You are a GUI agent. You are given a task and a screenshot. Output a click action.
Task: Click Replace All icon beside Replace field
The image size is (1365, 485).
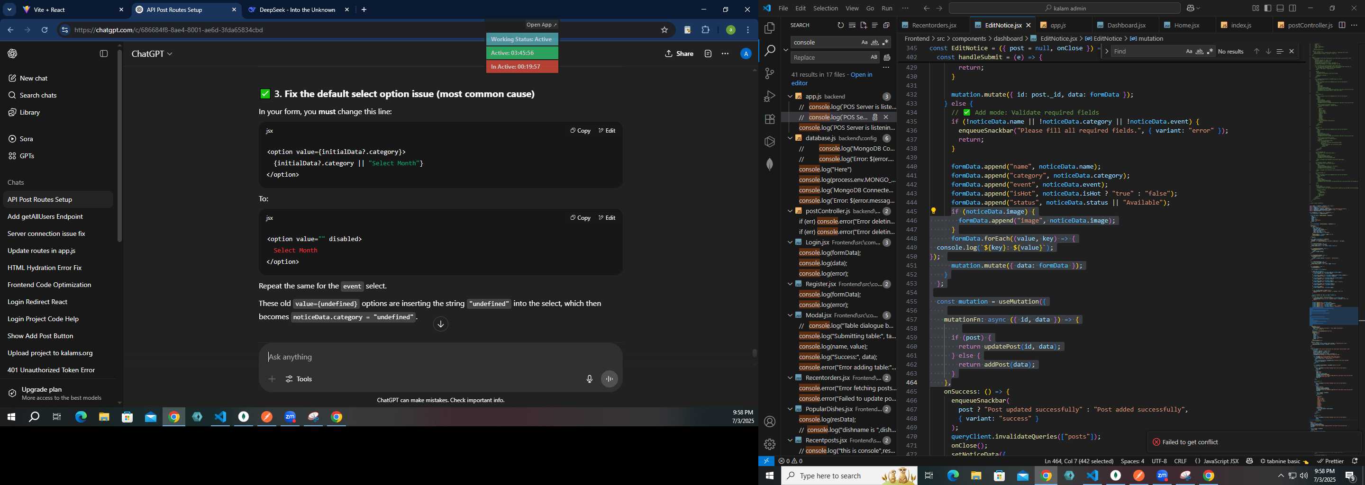click(x=887, y=58)
